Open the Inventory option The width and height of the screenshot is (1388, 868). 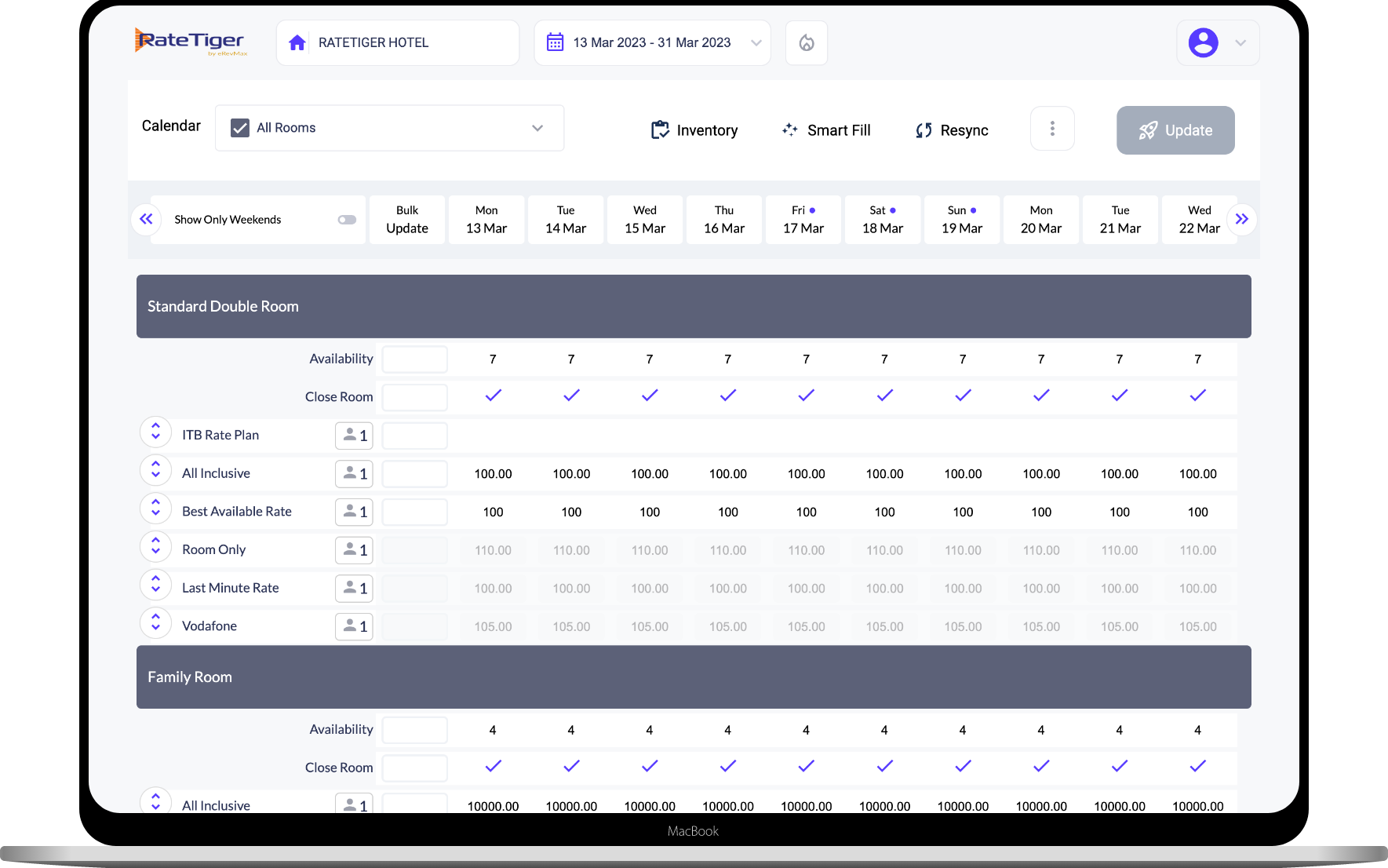click(x=694, y=130)
